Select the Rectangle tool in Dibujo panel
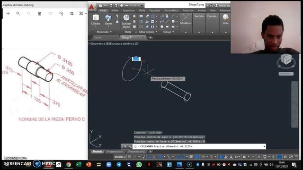303x170 pixels. click(x=167, y=26)
